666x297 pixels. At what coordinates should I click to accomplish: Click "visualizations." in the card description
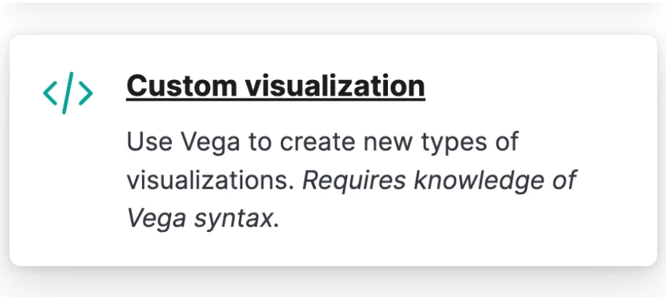[210, 181]
